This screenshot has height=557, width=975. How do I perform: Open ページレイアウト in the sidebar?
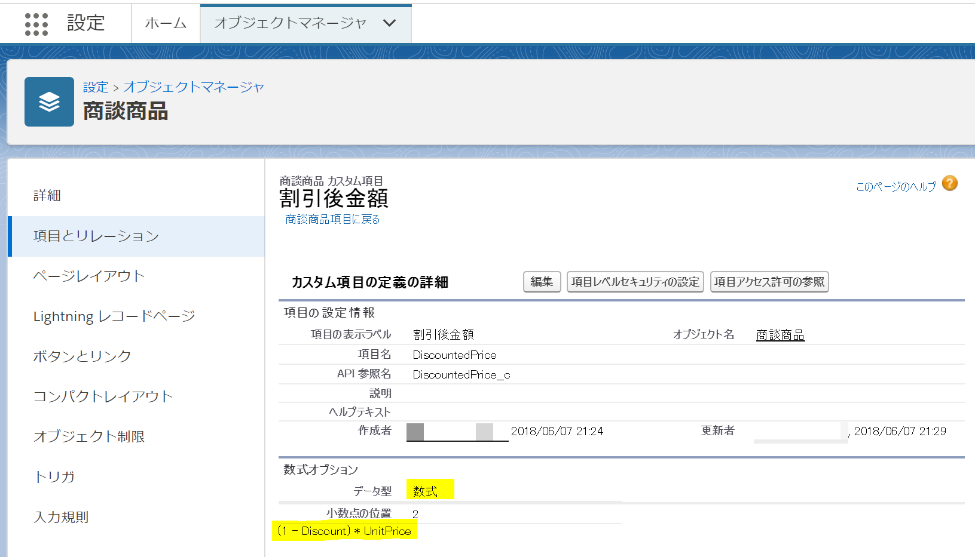pyautogui.click(x=90, y=276)
